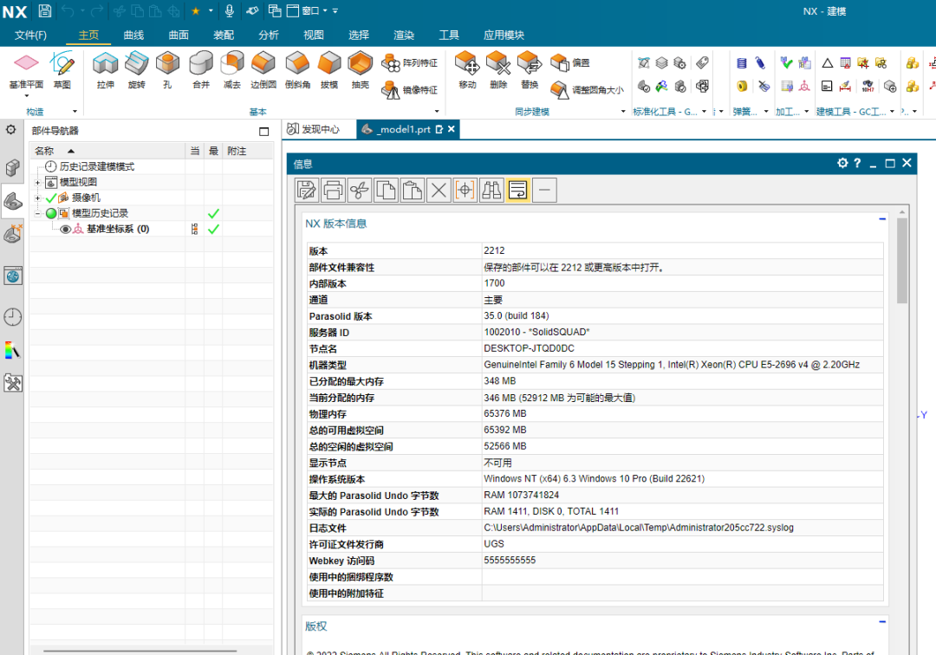Switch to the 装配 ribbon tab
This screenshot has width=936, height=655.
click(x=224, y=36)
